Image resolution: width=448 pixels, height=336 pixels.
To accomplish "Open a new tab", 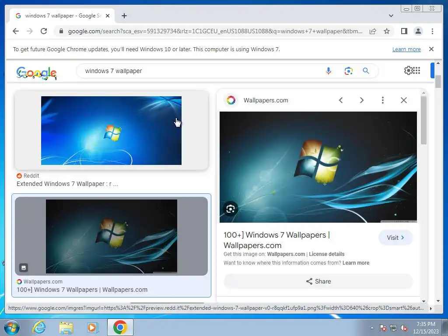I will tap(124, 16).
